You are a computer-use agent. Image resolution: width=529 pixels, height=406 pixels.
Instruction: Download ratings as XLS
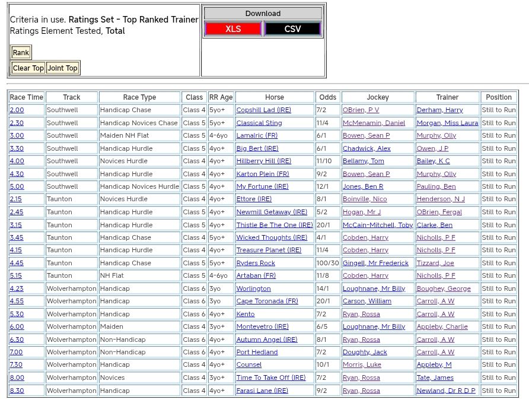(233, 29)
